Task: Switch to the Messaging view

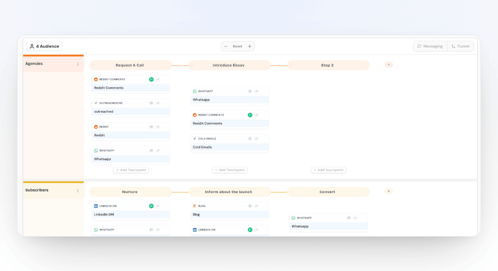Action: 430,46
